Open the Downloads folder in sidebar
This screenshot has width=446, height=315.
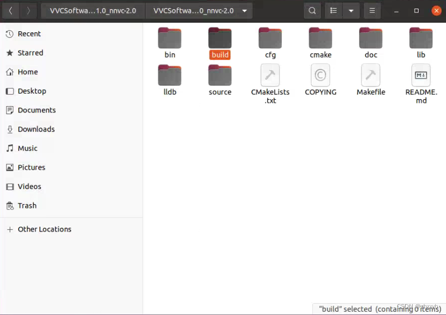(35, 129)
